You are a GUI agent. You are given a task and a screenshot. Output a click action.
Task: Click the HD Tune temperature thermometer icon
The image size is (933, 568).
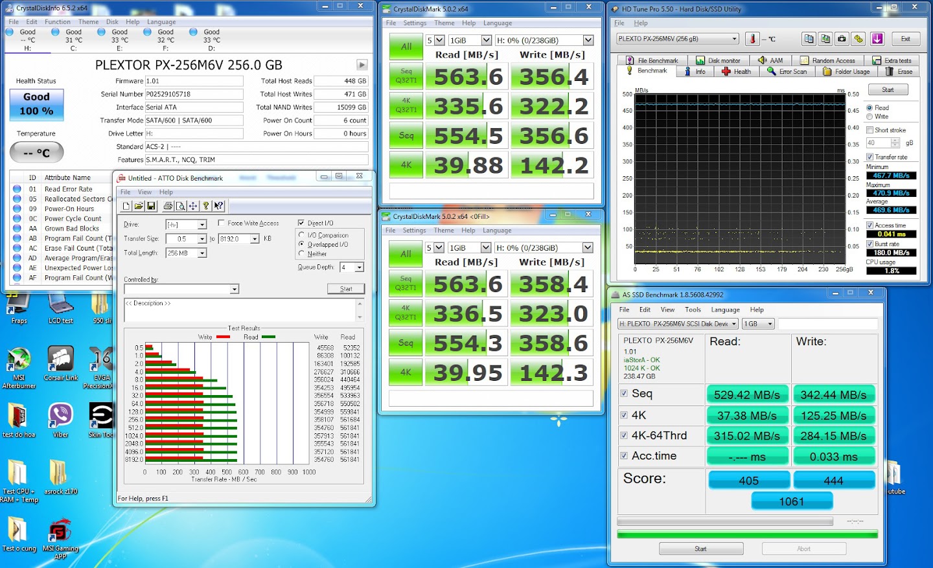[x=752, y=39]
